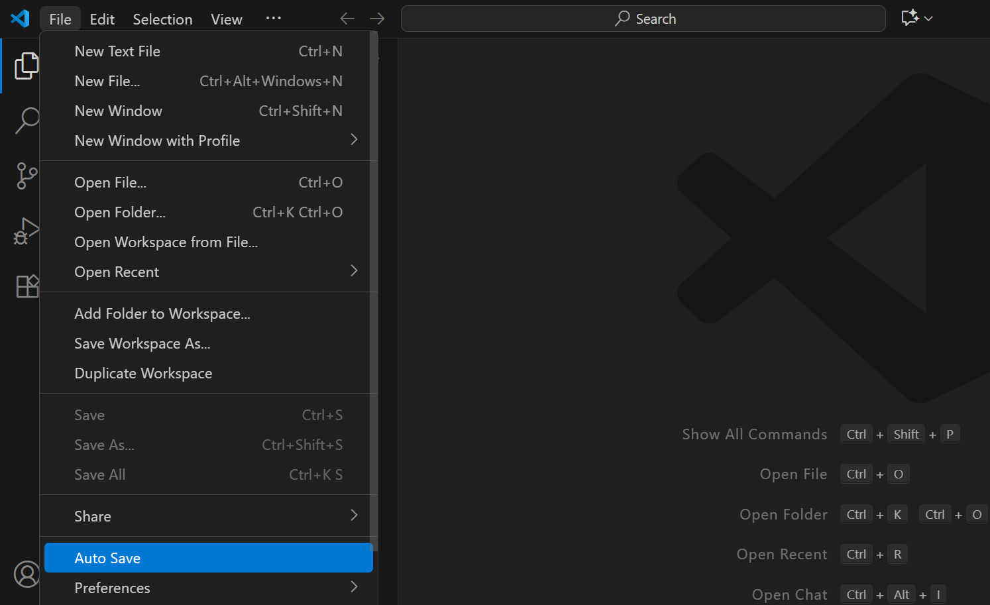Open the Extensions view
Viewport: 990px width, 605px height.
click(27, 286)
